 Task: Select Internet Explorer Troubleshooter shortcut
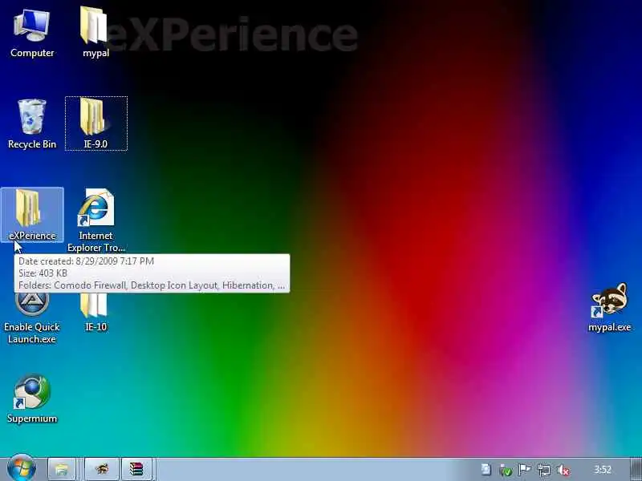coord(95,220)
